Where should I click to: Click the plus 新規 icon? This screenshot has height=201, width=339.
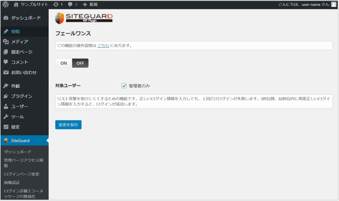coord(85,4)
